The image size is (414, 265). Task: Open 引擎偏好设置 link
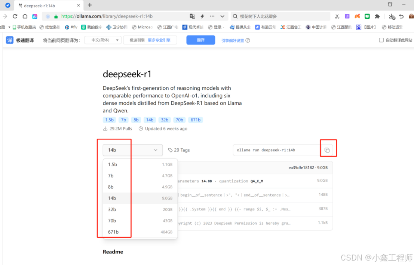tap(232, 40)
